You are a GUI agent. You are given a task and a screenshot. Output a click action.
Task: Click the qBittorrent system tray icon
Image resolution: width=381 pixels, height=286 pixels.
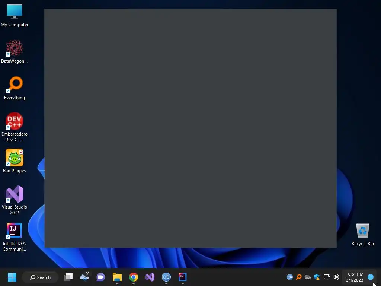click(x=289, y=277)
